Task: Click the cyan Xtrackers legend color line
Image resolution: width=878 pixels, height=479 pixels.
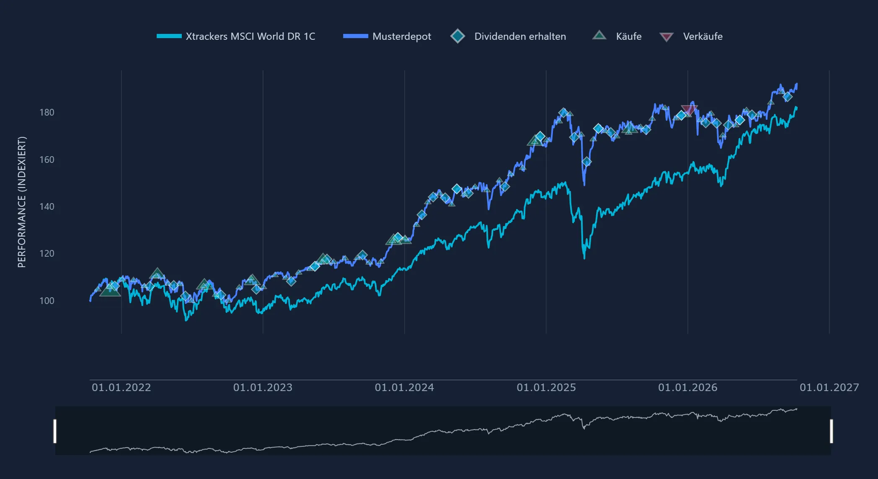Action: tap(169, 36)
